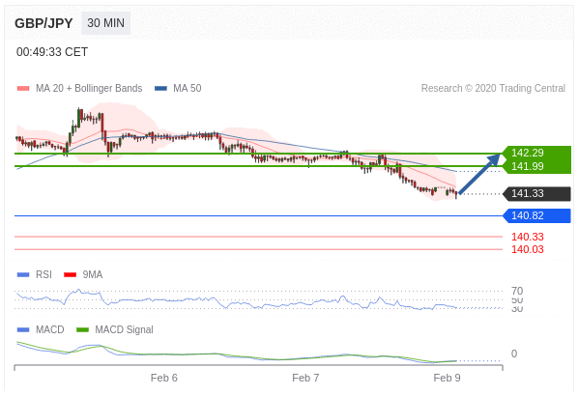This screenshot has width=579, height=396.
Task: Select the MA 50 legend label
Action: click(x=188, y=88)
